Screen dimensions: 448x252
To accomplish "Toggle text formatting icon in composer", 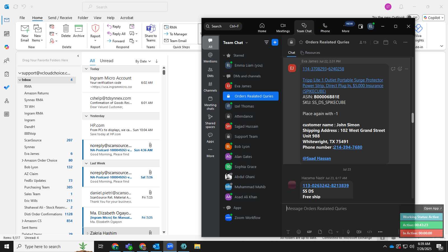I will pos(288,232).
